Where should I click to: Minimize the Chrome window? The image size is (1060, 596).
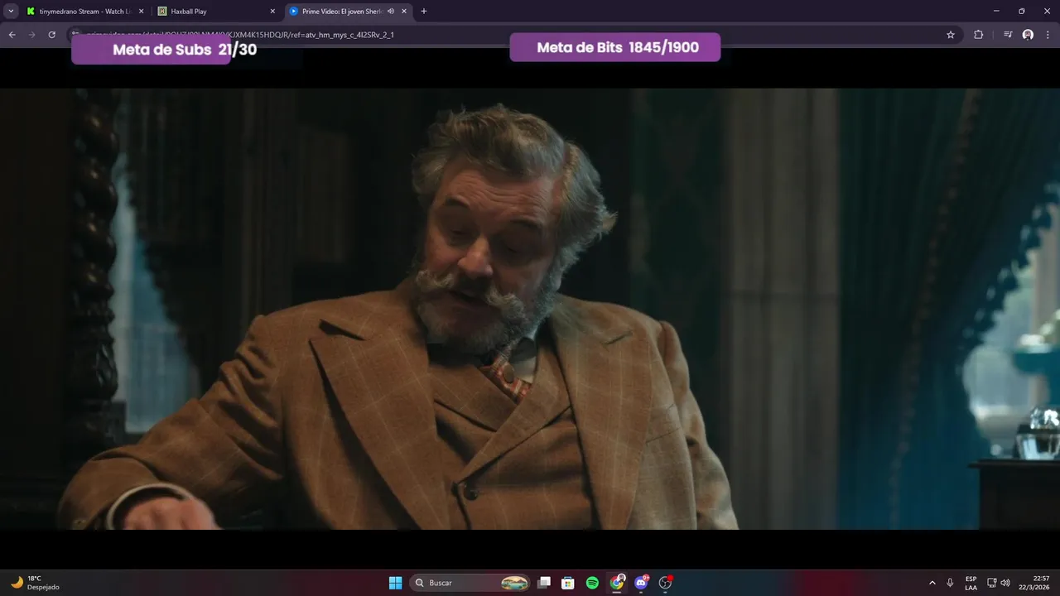click(x=996, y=12)
